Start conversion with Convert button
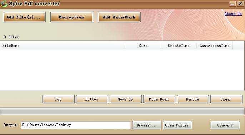Screen dimensions: 245x135 [225, 125]
